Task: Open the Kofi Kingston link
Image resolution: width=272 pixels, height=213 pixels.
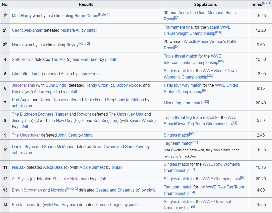Action: 105,121
